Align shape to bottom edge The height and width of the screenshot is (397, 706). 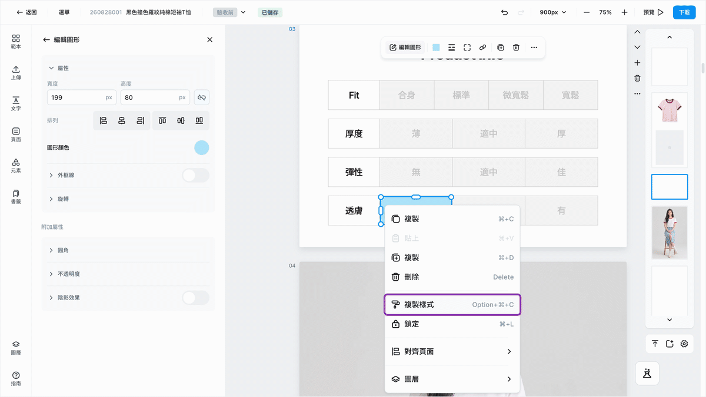(199, 120)
